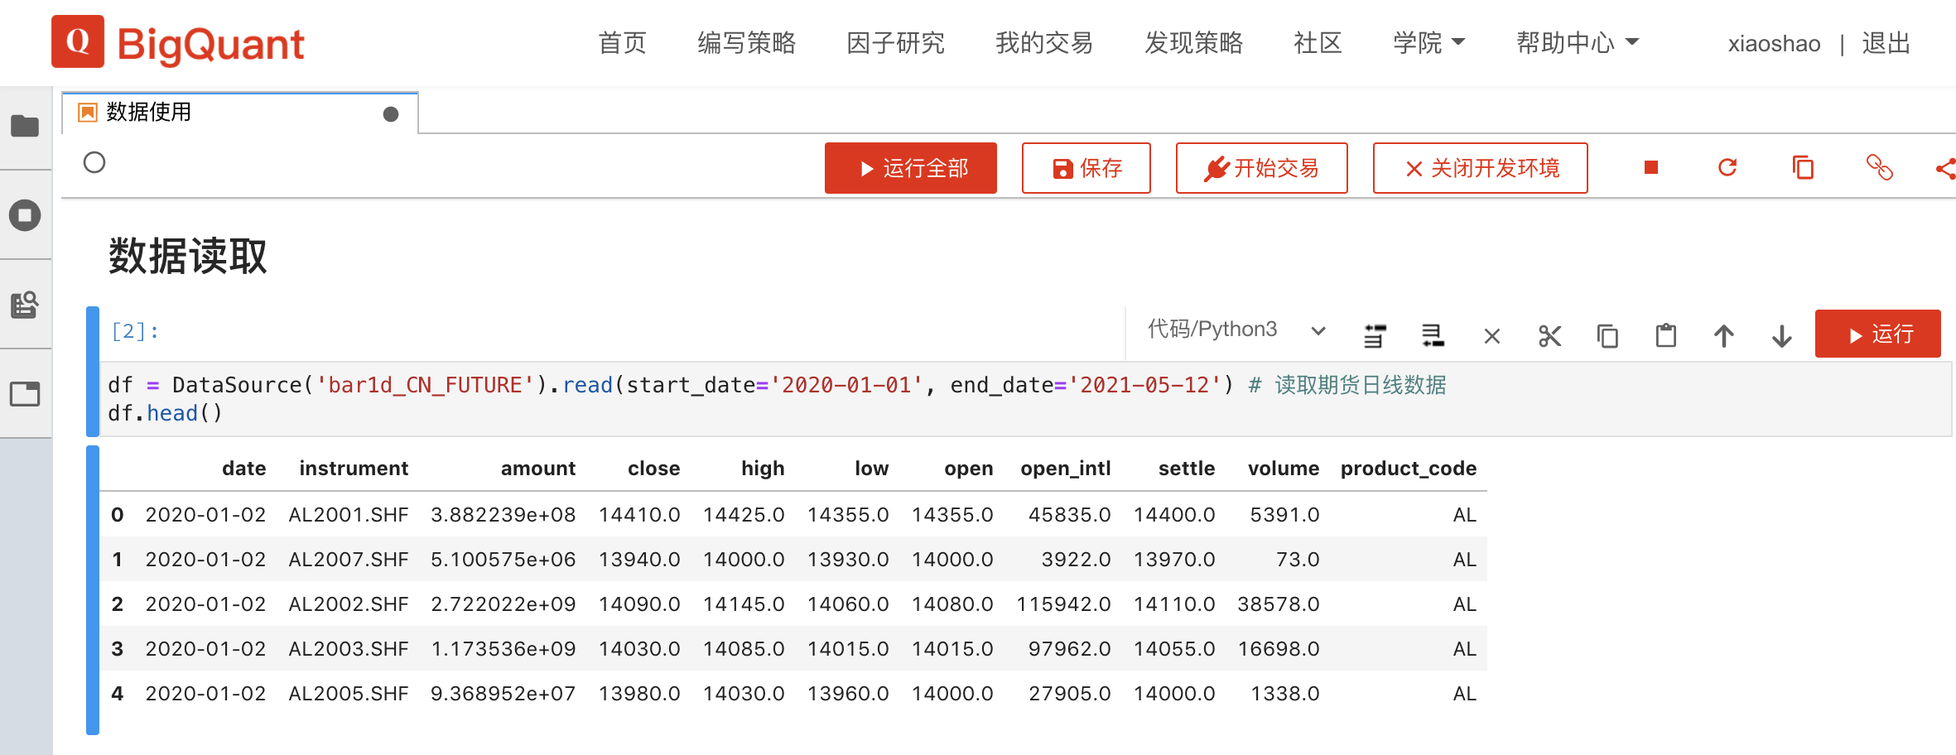Click the cut cell scissors icon
The image size is (1956, 755).
(x=1549, y=336)
